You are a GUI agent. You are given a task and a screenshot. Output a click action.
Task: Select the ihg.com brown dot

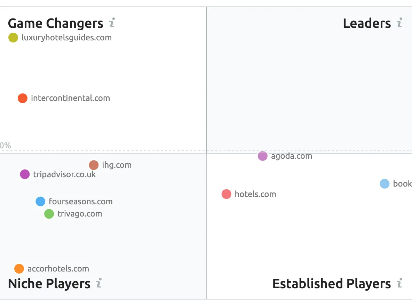[94, 165]
